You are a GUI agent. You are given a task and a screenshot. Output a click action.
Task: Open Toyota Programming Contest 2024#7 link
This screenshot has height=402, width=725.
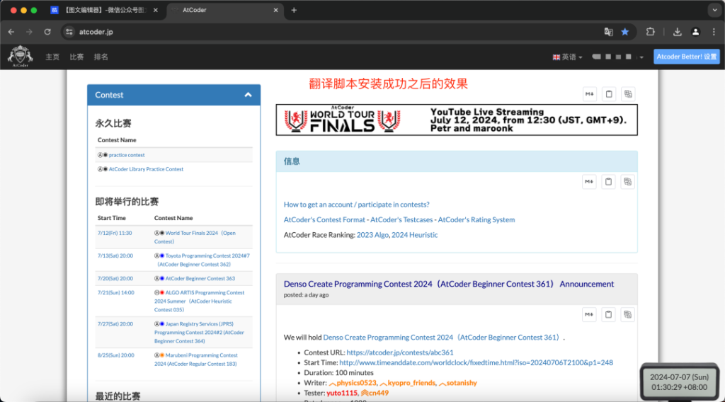pyautogui.click(x=203, y=260)
